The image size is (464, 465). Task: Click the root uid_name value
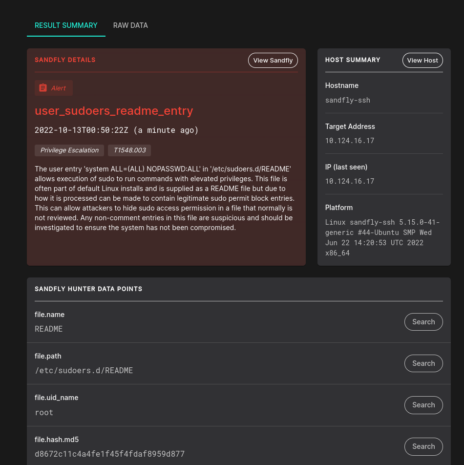coord(44,413)
